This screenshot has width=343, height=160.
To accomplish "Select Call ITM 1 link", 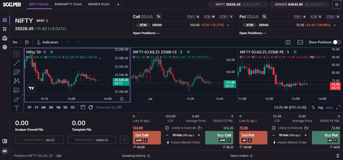I will coord(191,17).
